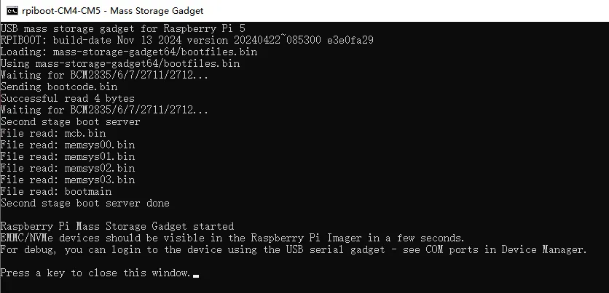This screenshot has height=293, width=609.
Task: Click the "Using mass-storage-gadget64/bootfiles.bin" line
Action: click(120, 63)
